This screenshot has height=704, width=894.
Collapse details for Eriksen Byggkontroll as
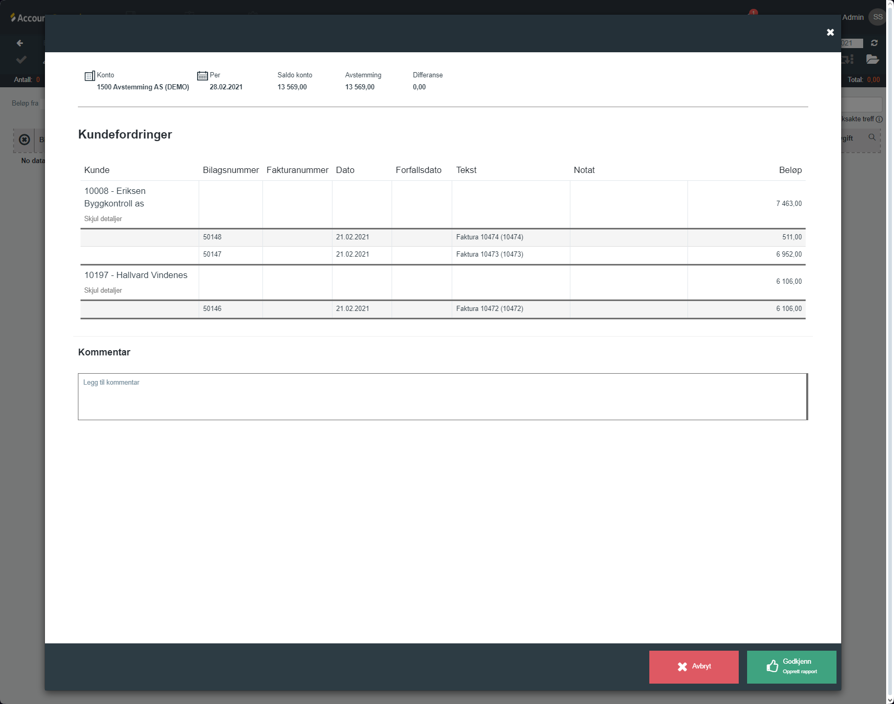[103, 219]
